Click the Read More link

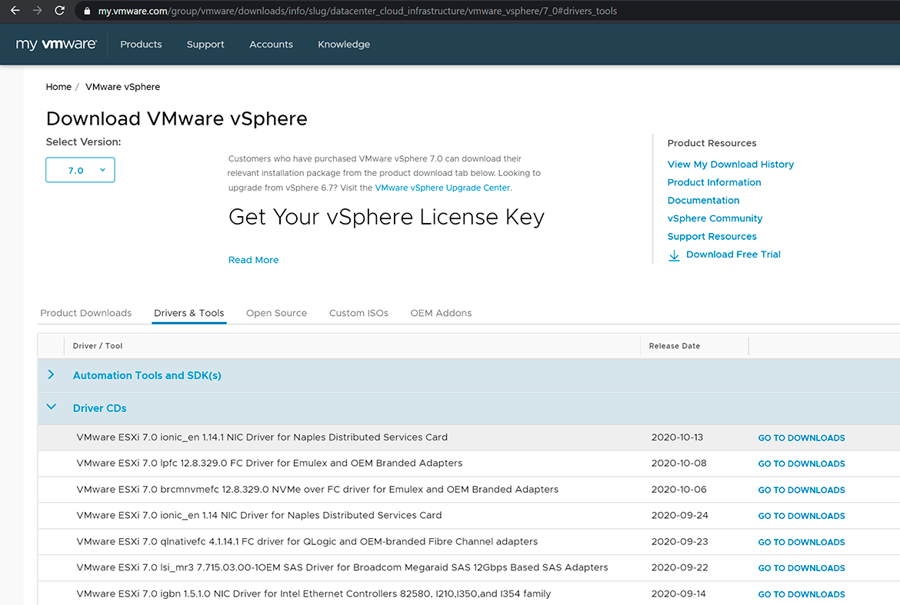pos(253,260)
